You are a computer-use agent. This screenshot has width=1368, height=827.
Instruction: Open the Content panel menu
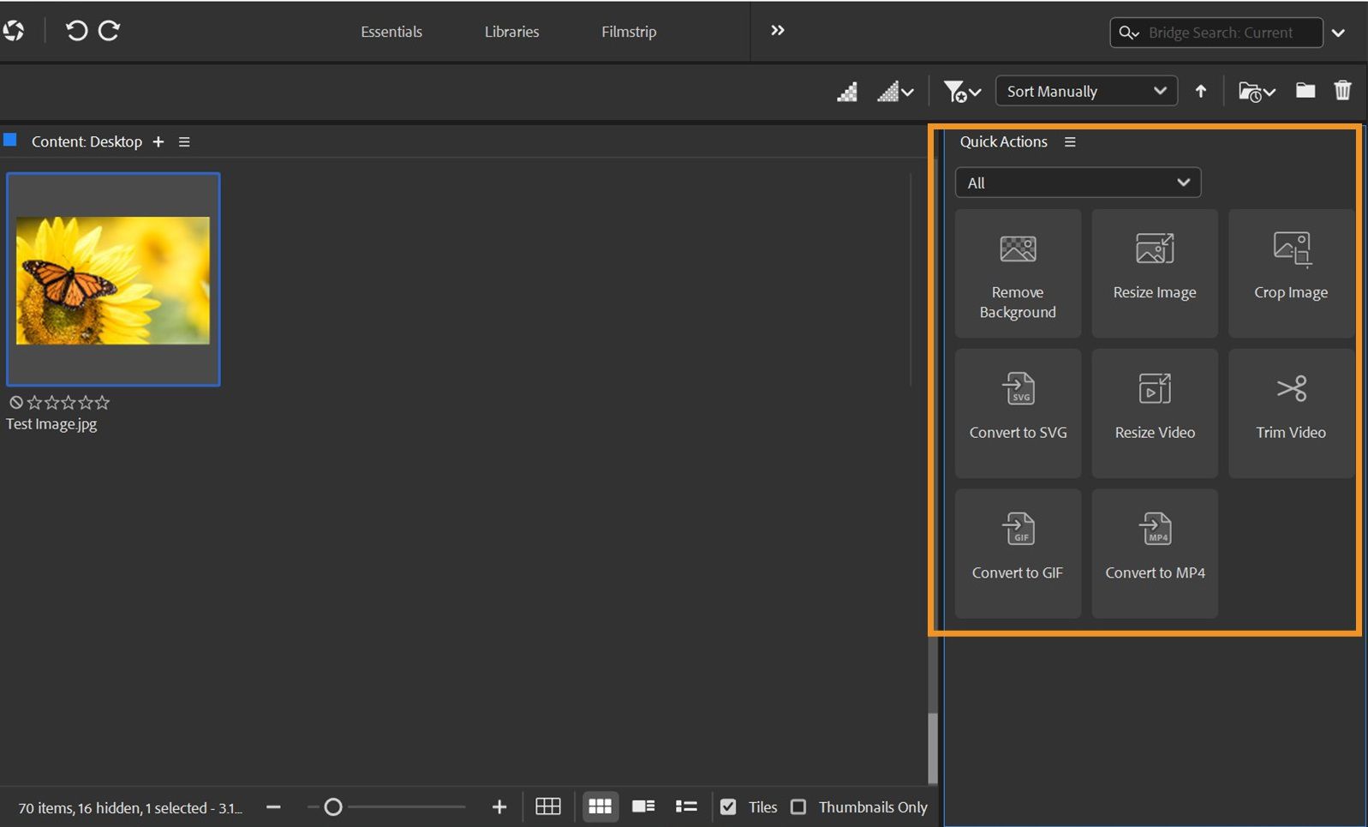click(184, 142)
